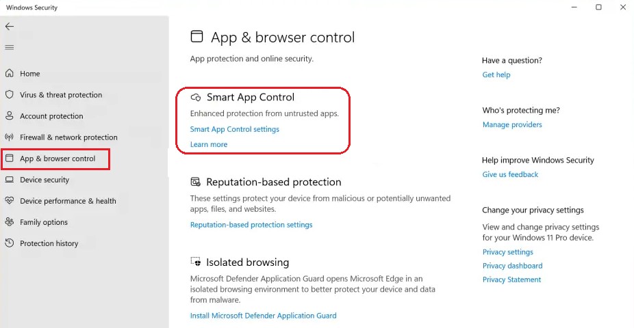
Task: Click the Family options people icon
Action: click(x=9, y=222)
